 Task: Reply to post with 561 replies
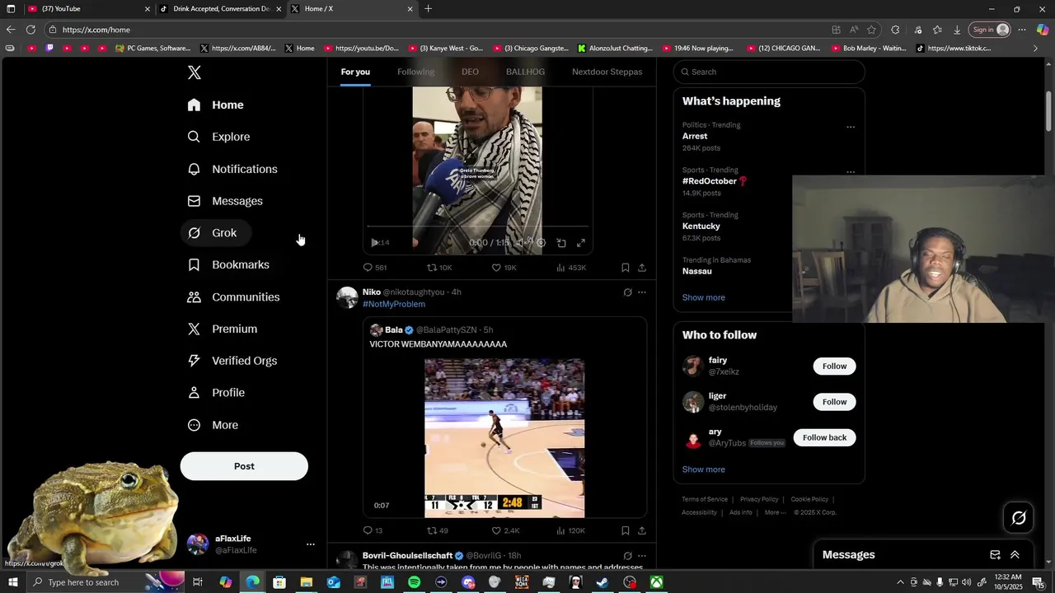click(x=375, y=268)
